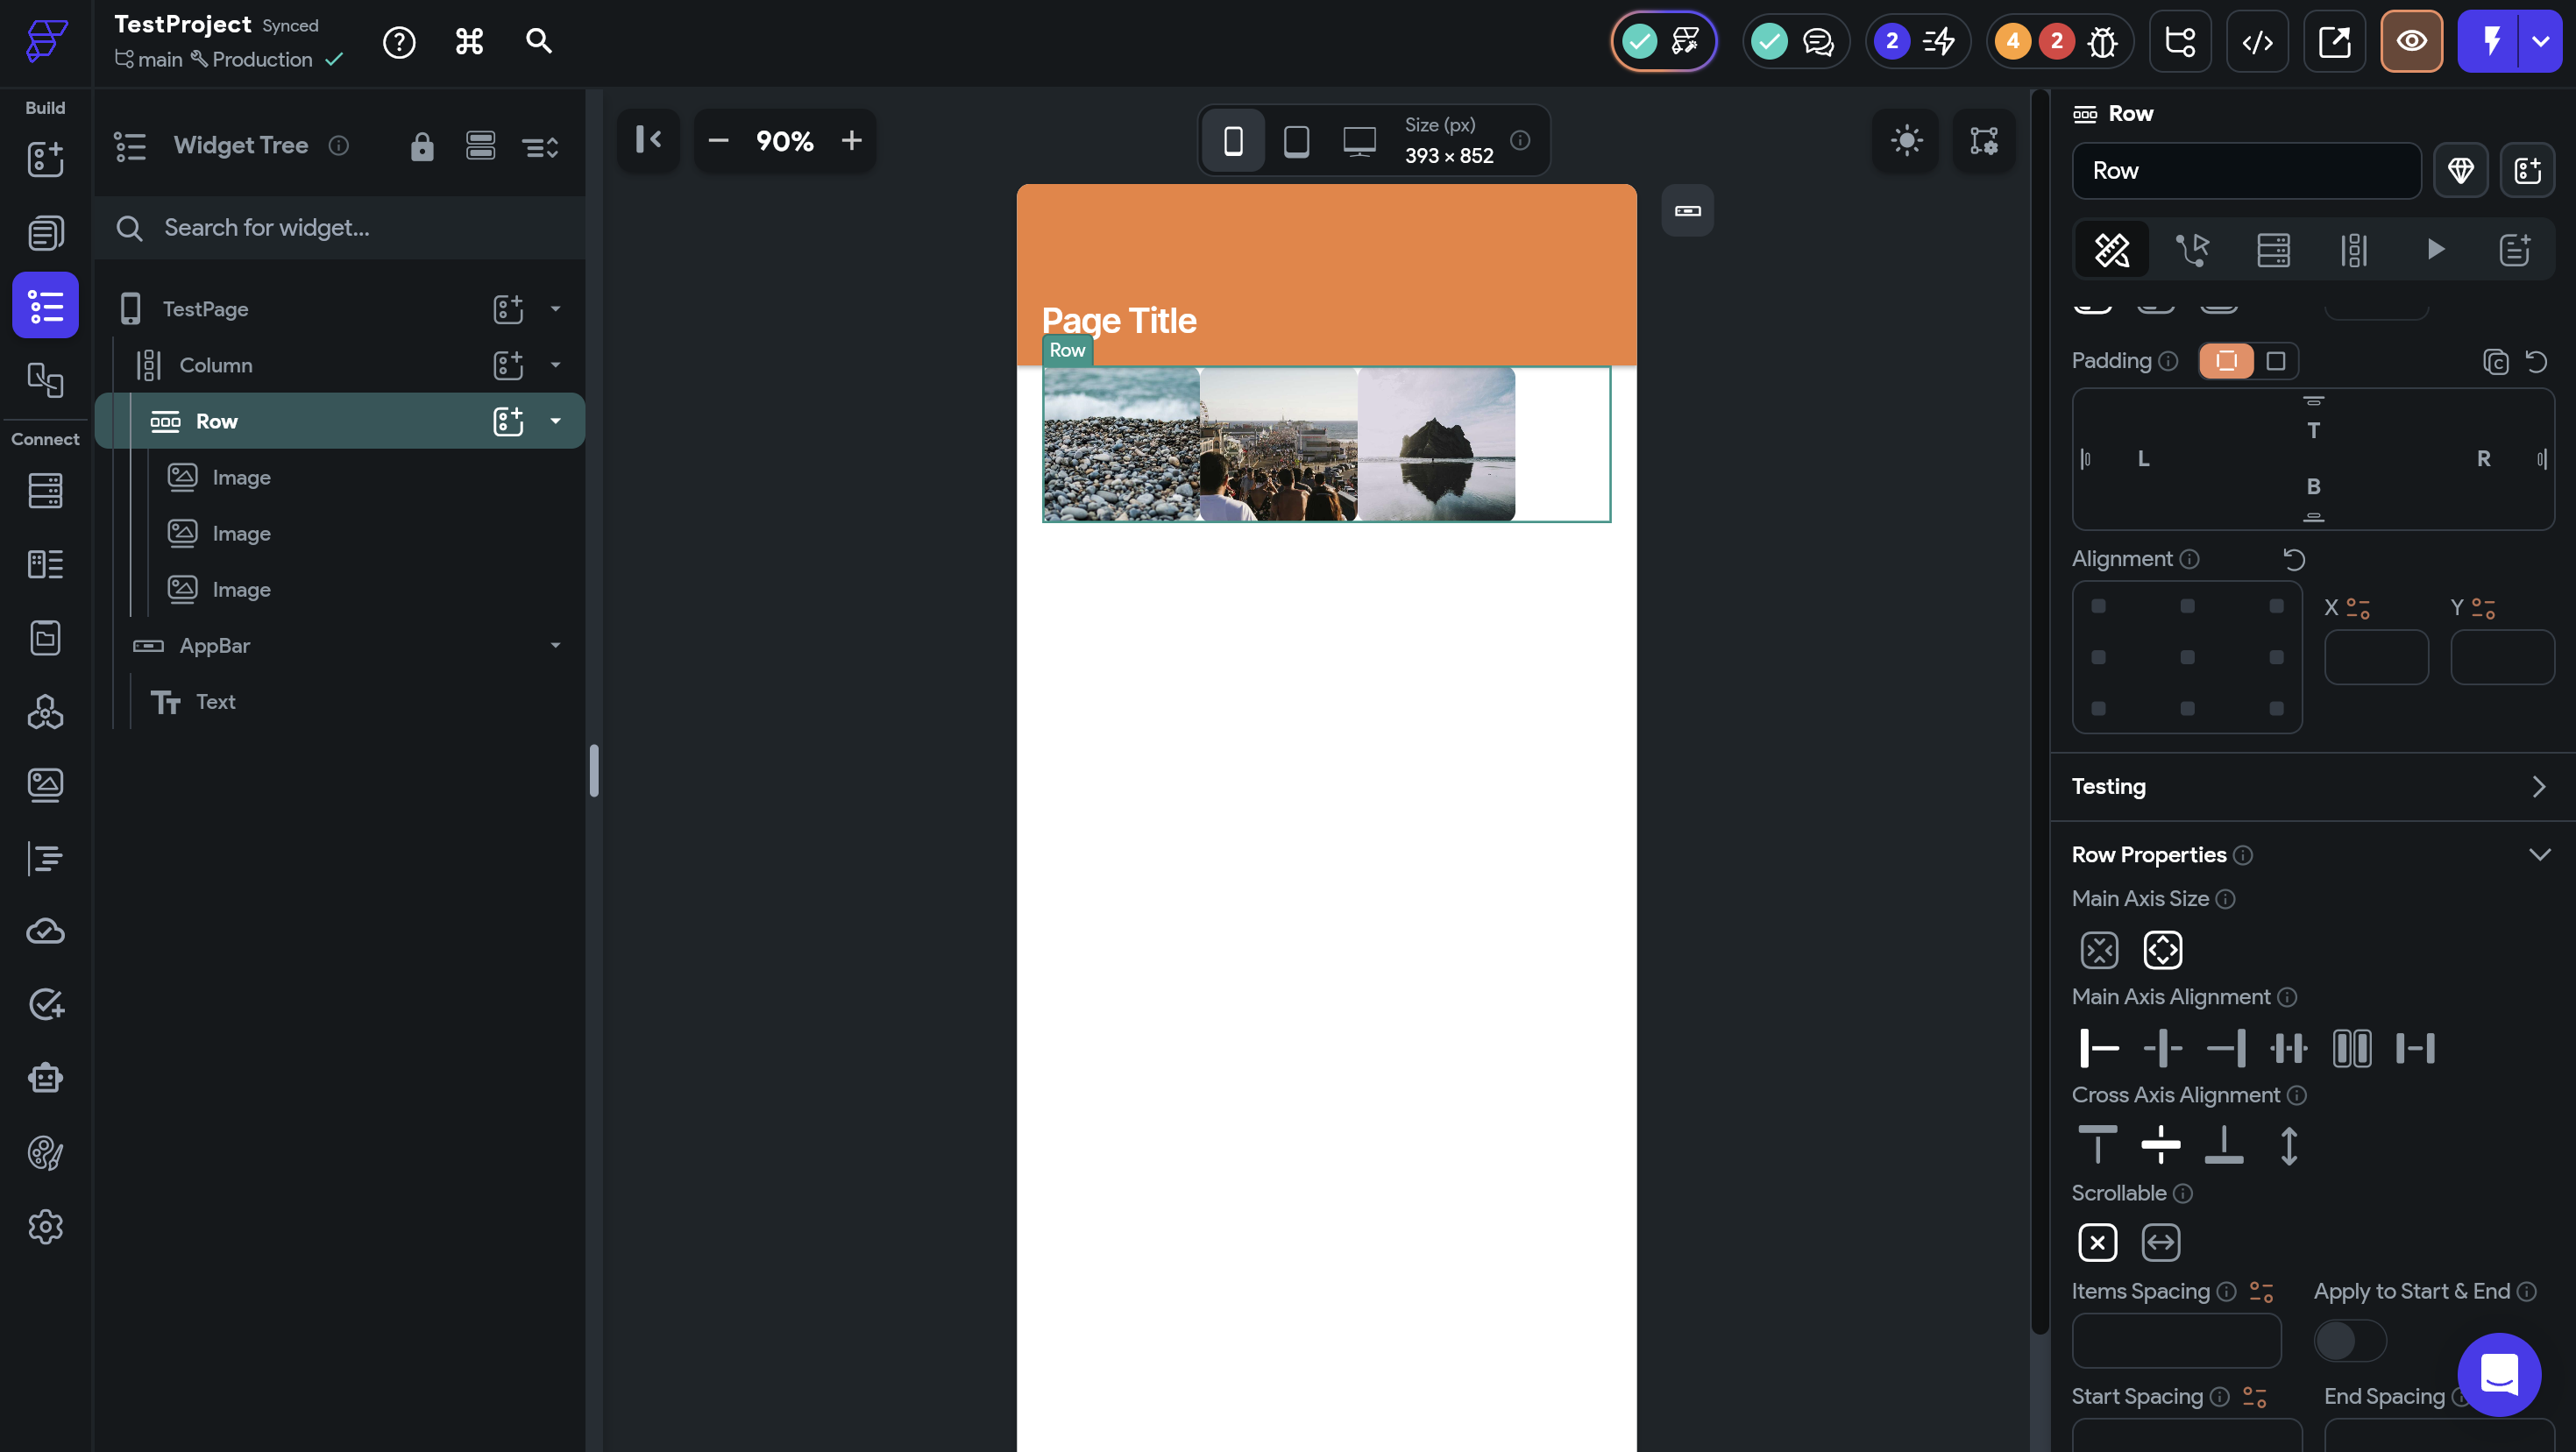
Task: Click the Search for widget field
Action: point(340,228)
